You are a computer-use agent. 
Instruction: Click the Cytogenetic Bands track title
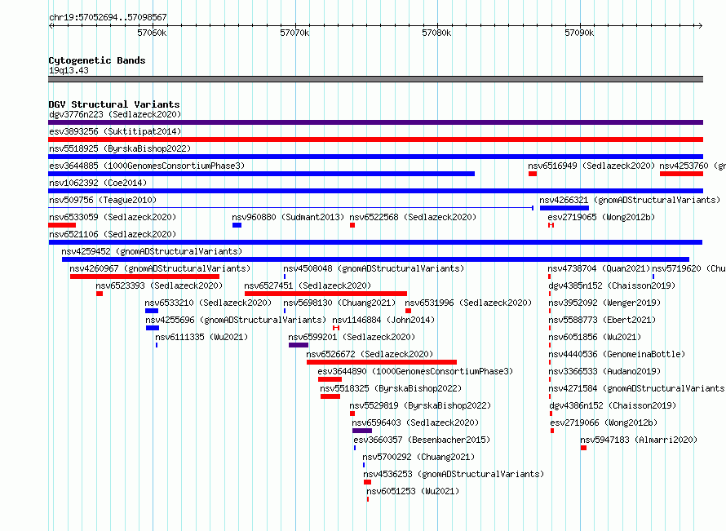click(97, 60)
